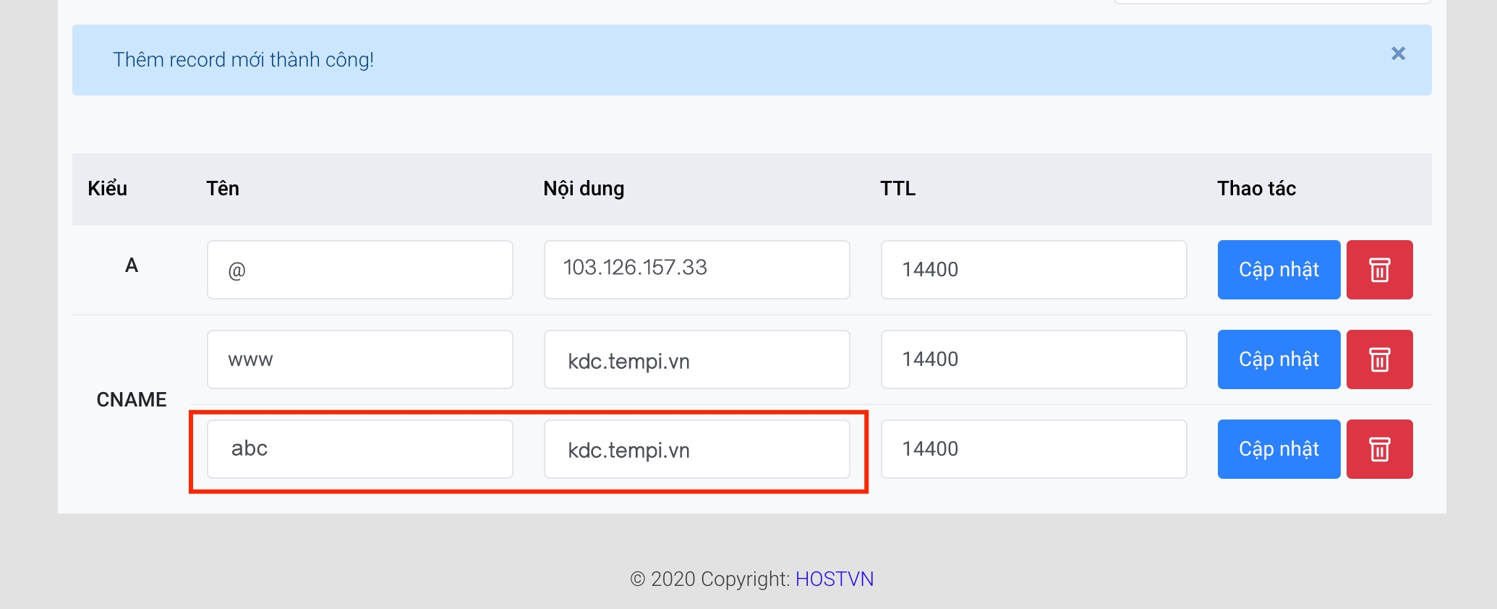Click the Nội dung column header
The height and width of the screenshot is (609, 1497).
tap(584, 189)
